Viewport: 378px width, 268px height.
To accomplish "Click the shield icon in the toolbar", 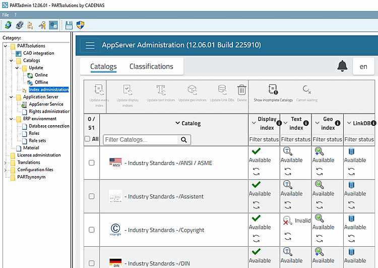I will pyautogui.click(x=80, y=25).
